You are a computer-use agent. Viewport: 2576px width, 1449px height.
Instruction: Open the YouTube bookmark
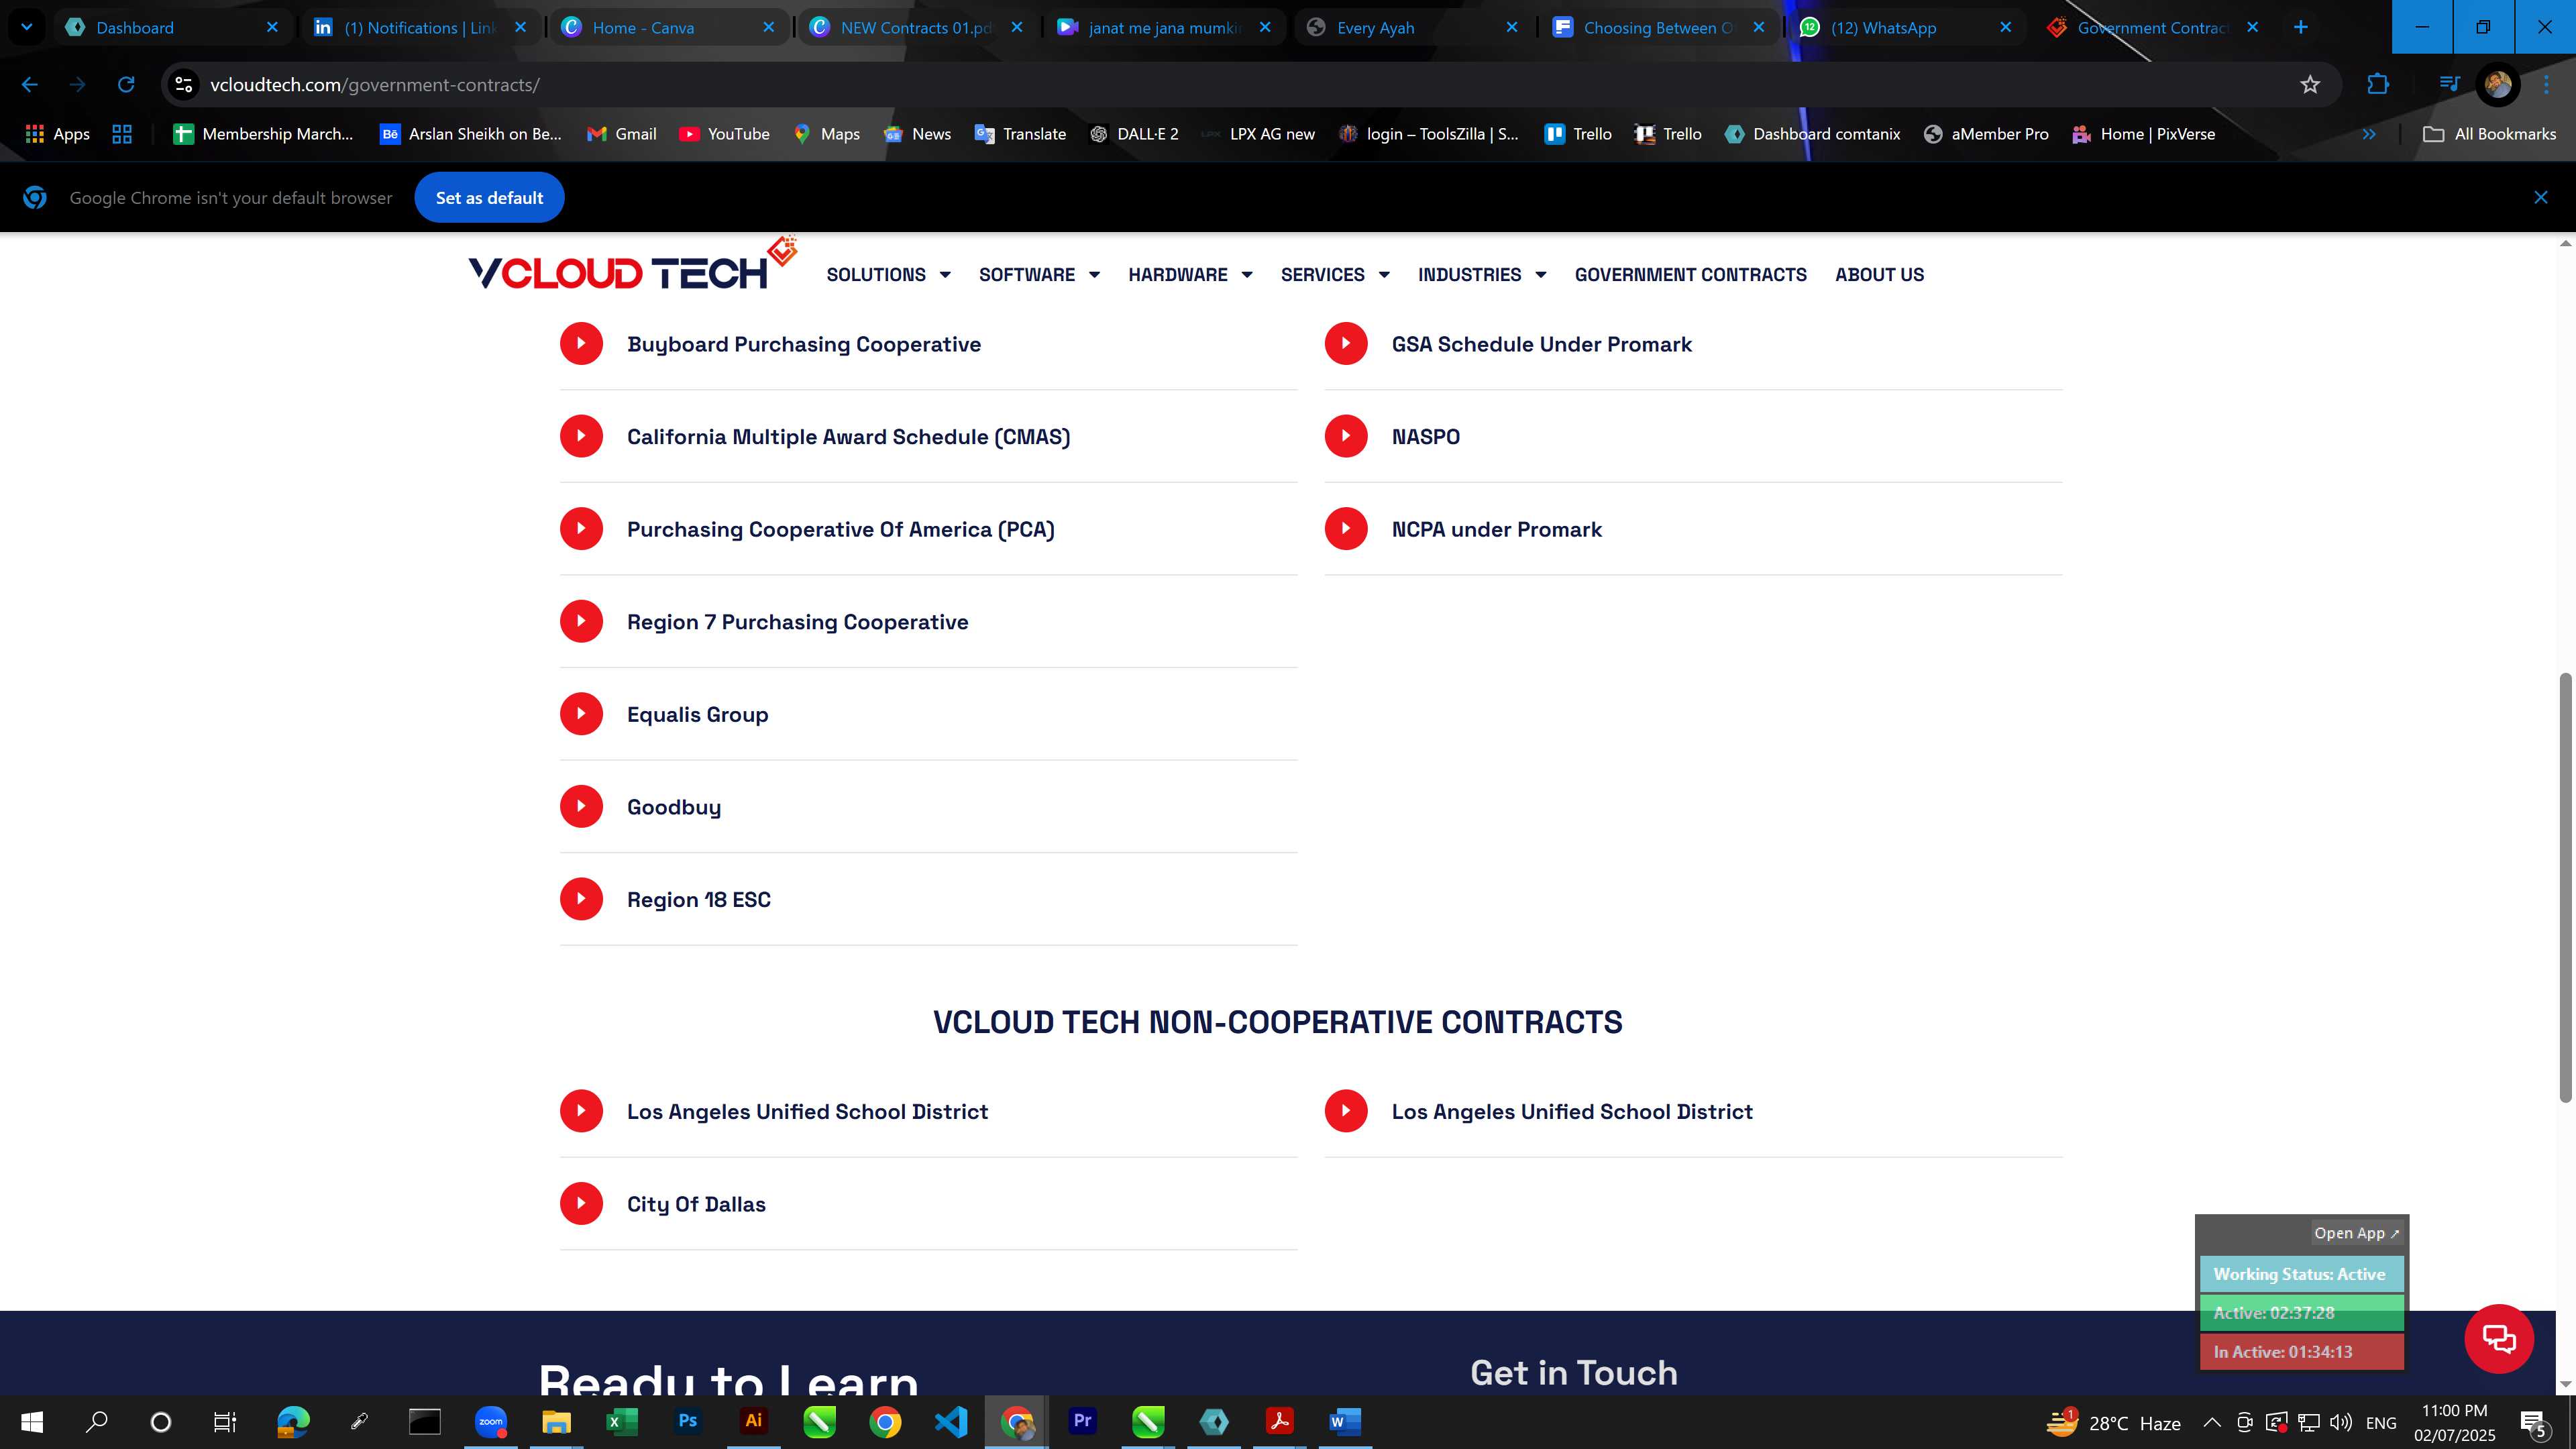pos(724,134)
